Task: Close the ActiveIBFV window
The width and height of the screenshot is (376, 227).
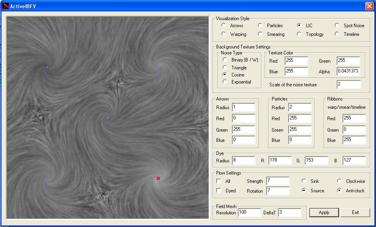Action: [369, 6]
